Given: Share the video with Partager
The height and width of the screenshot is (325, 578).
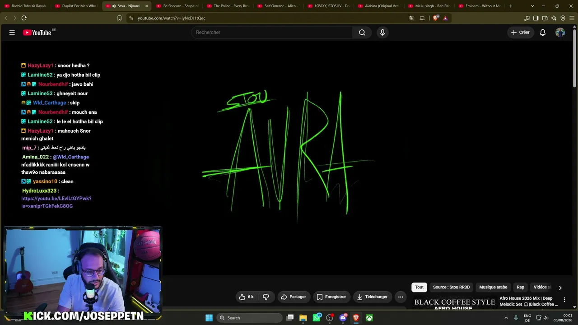Looking at the screenshot, I should [294, 297].
